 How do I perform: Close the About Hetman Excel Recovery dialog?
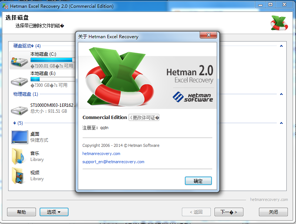pyautogui.click(x=208, y=35)
